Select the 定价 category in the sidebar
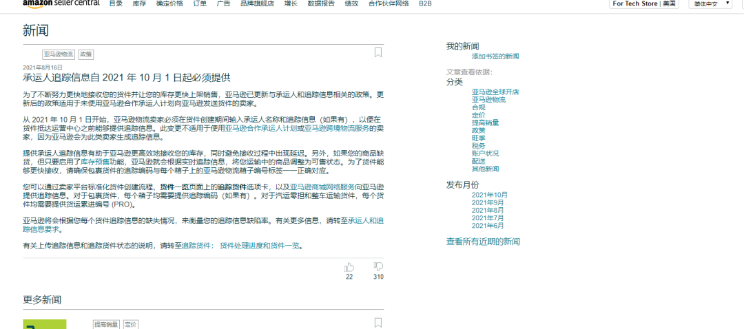The image size is (744, 329). point(478,115)
